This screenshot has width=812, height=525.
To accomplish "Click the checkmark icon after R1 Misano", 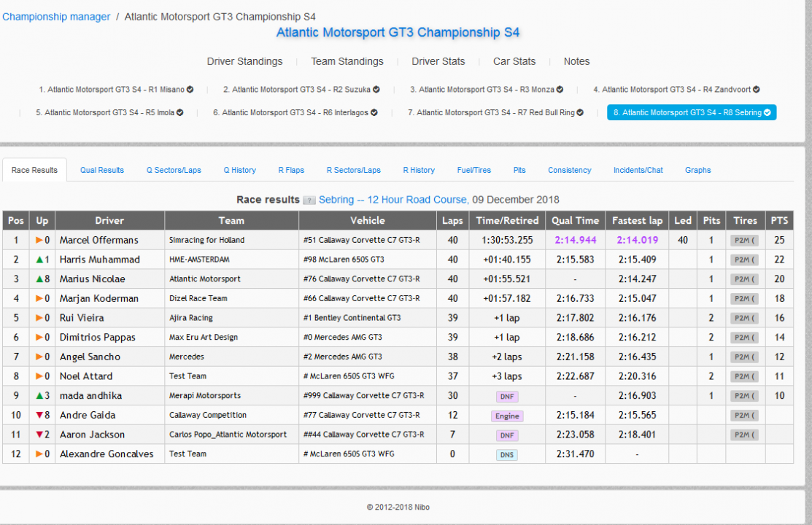I will 190,90.
